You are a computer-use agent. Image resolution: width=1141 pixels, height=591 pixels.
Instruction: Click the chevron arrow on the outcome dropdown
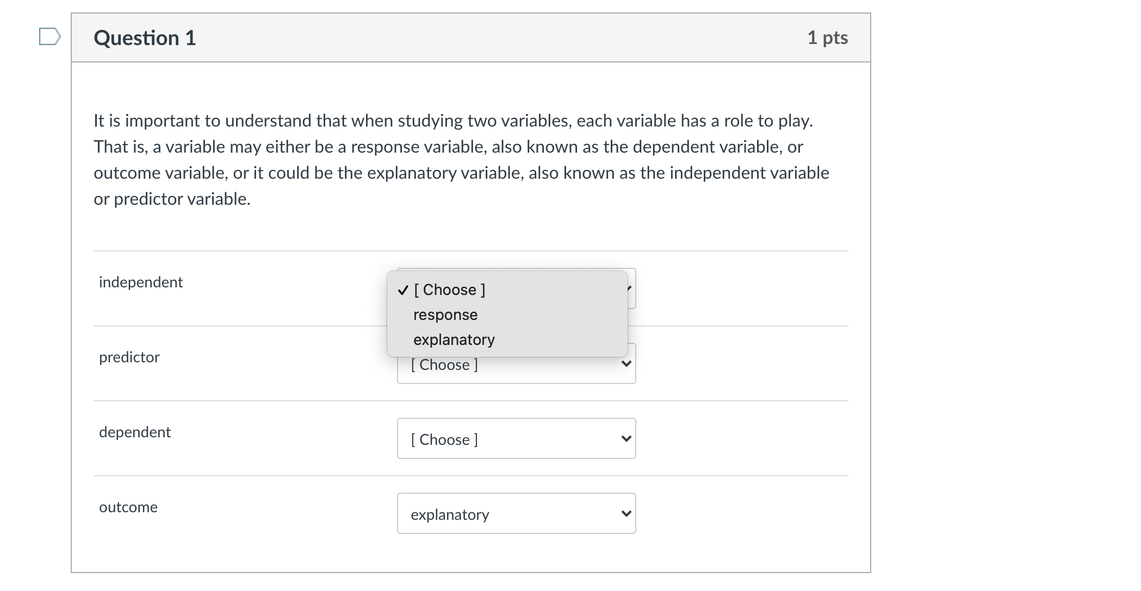coord(626,514)
